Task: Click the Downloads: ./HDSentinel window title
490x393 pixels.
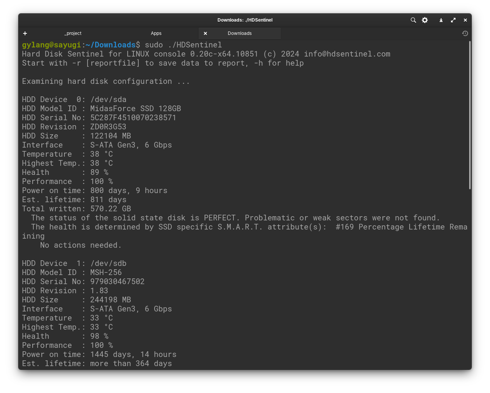Action: pos(245,20)
